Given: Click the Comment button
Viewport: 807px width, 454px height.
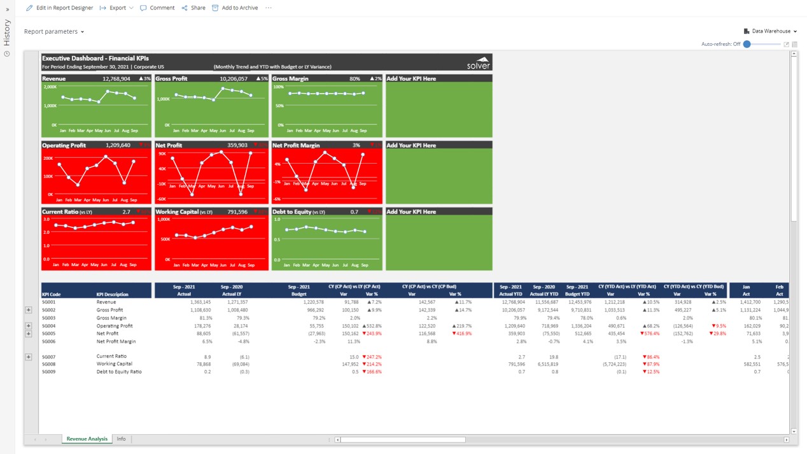Looking at the screenshot, I should (x=157, y=8).
